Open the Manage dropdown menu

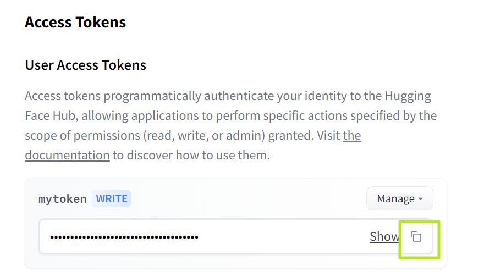click(399, 198)
